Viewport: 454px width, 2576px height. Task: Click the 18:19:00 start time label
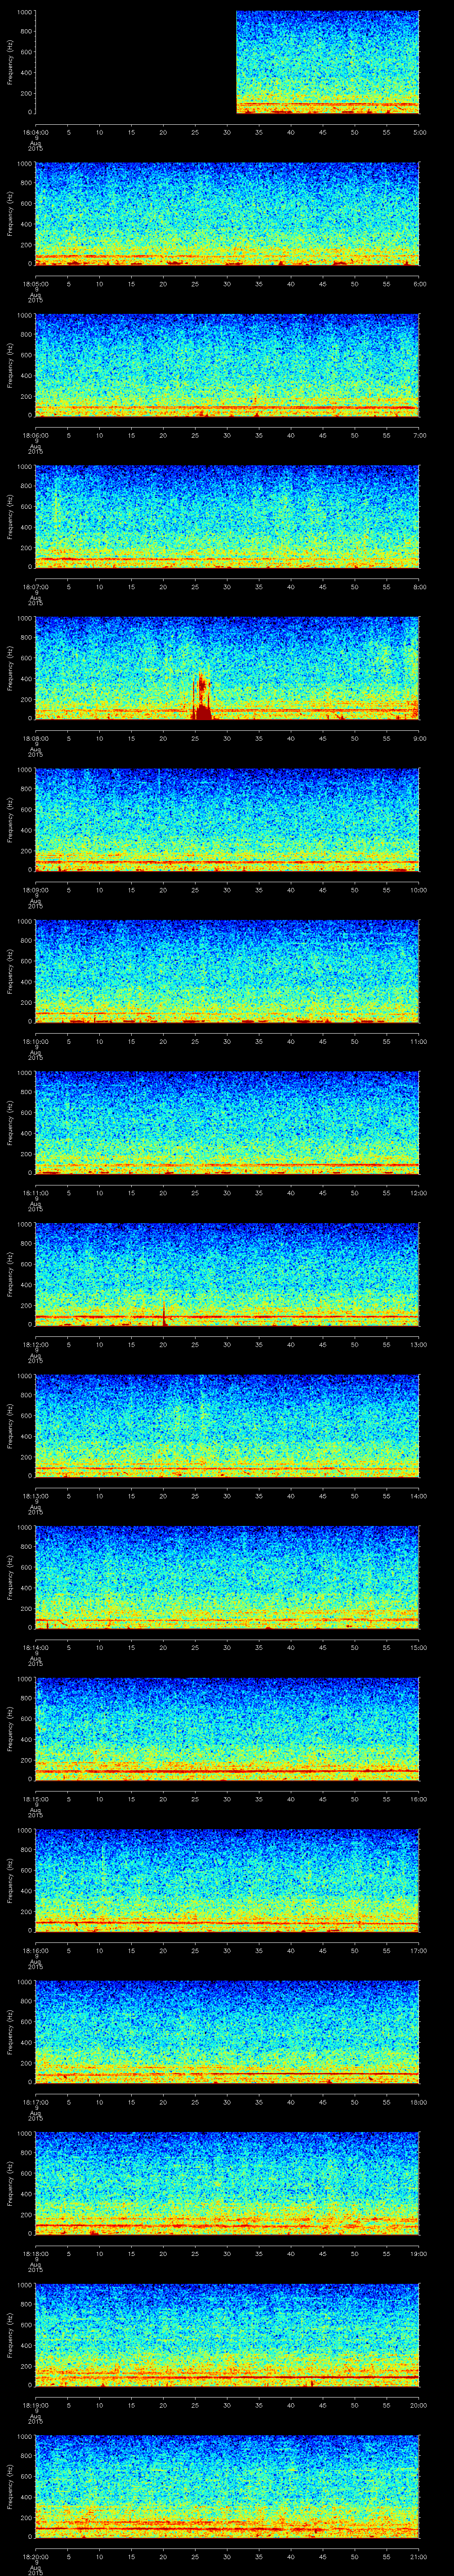35,2405
